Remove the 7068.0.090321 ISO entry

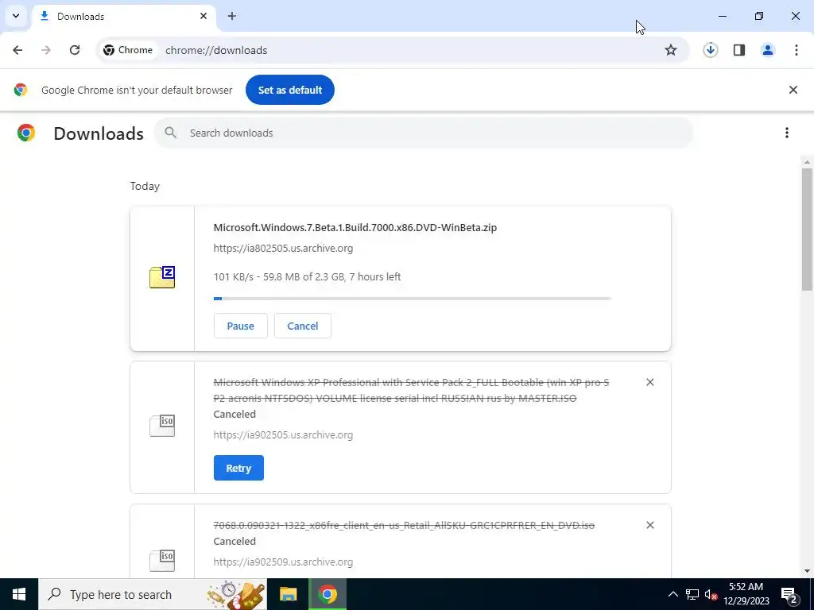pos(650,525)
